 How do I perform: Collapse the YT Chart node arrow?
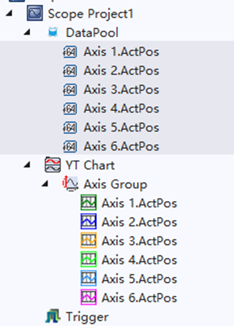[x=27, y=165]
